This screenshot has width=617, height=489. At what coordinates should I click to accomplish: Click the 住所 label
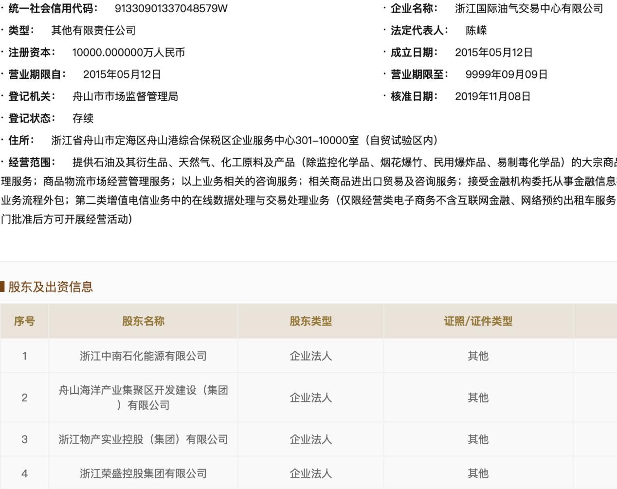21,140
